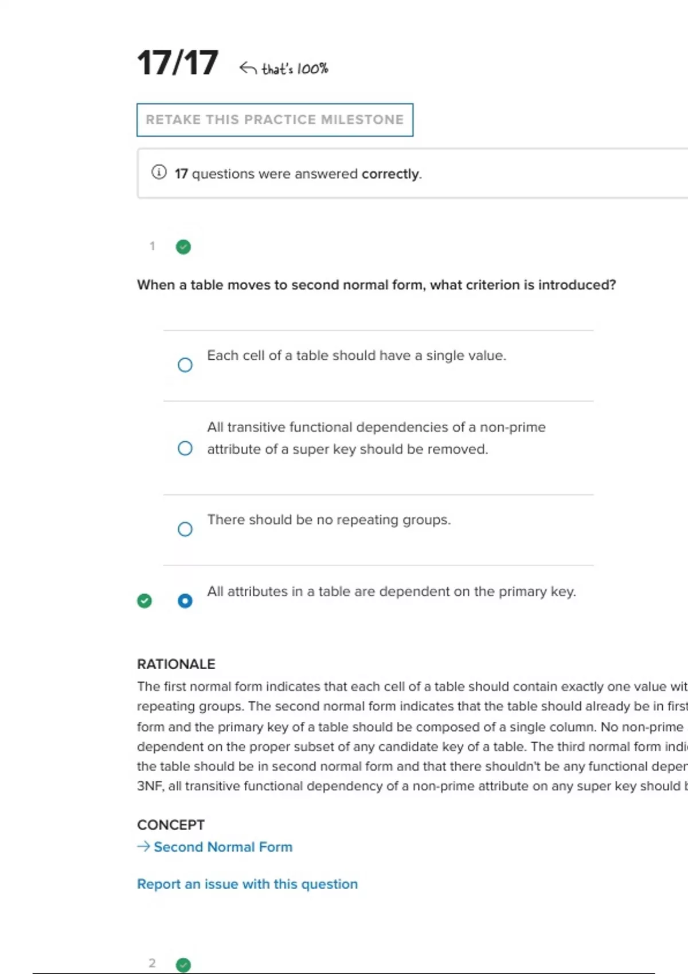Select radio for transitive functional dependencies answer

[x=185, y=448]
